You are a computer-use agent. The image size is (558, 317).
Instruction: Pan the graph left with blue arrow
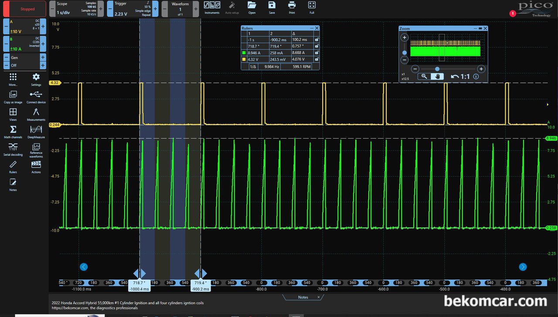tap(84, 267)
